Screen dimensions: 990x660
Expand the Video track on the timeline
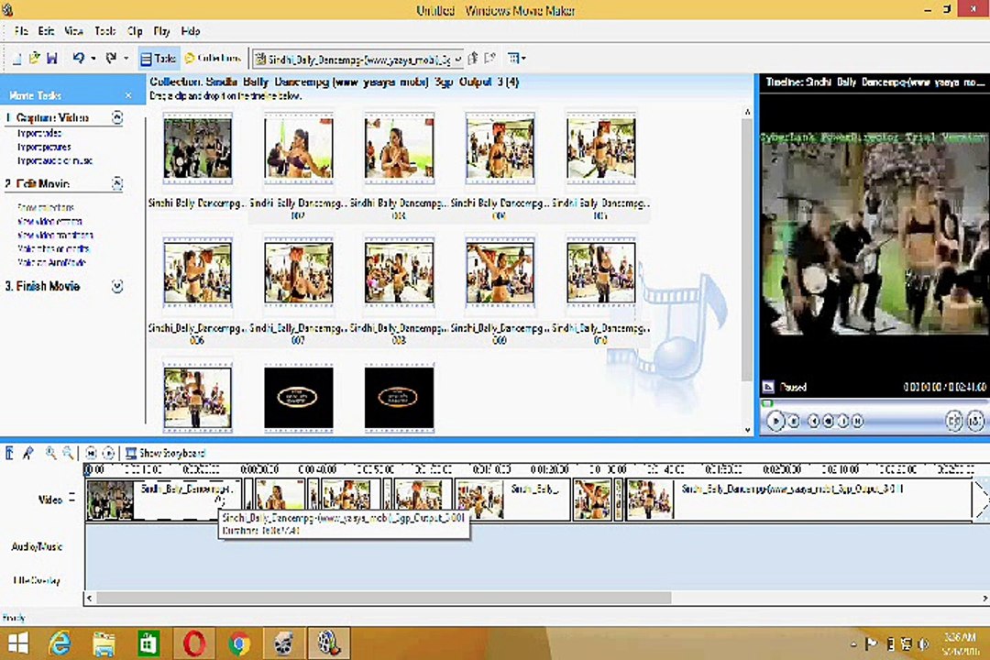pyautogui.click(x=72, y=498)
